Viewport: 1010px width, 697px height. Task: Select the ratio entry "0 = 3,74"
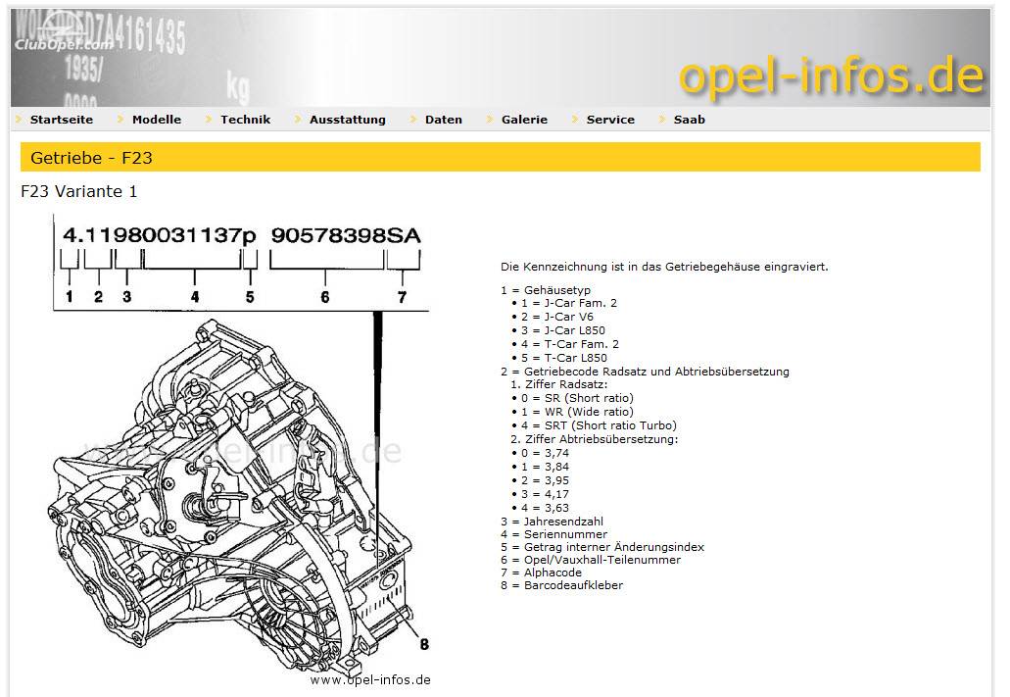tap(545, 453)
